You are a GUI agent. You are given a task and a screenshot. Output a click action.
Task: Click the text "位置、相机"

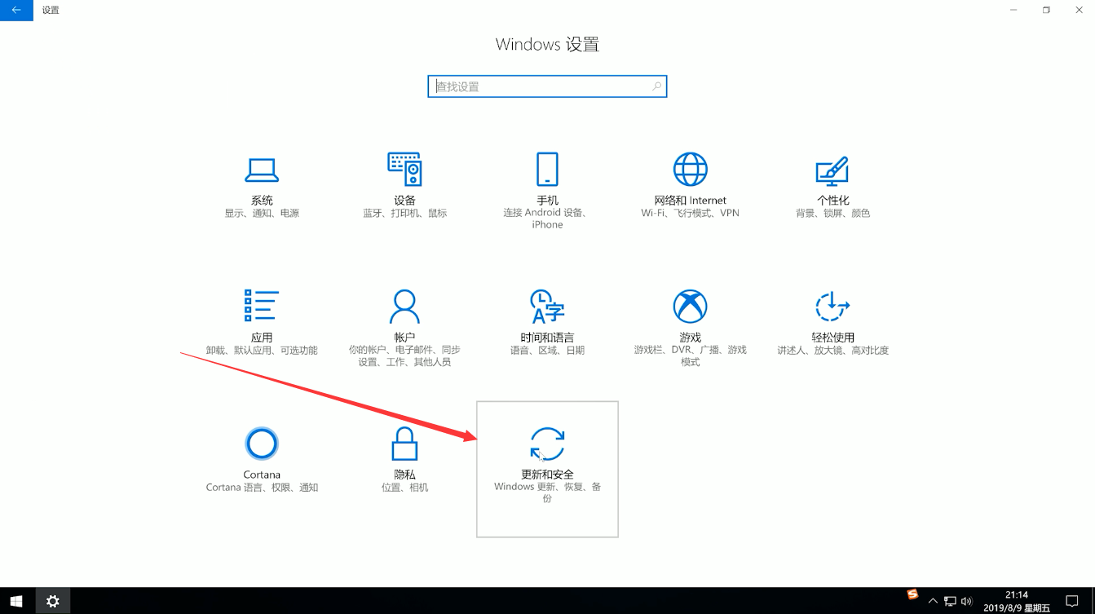point(404,487)
